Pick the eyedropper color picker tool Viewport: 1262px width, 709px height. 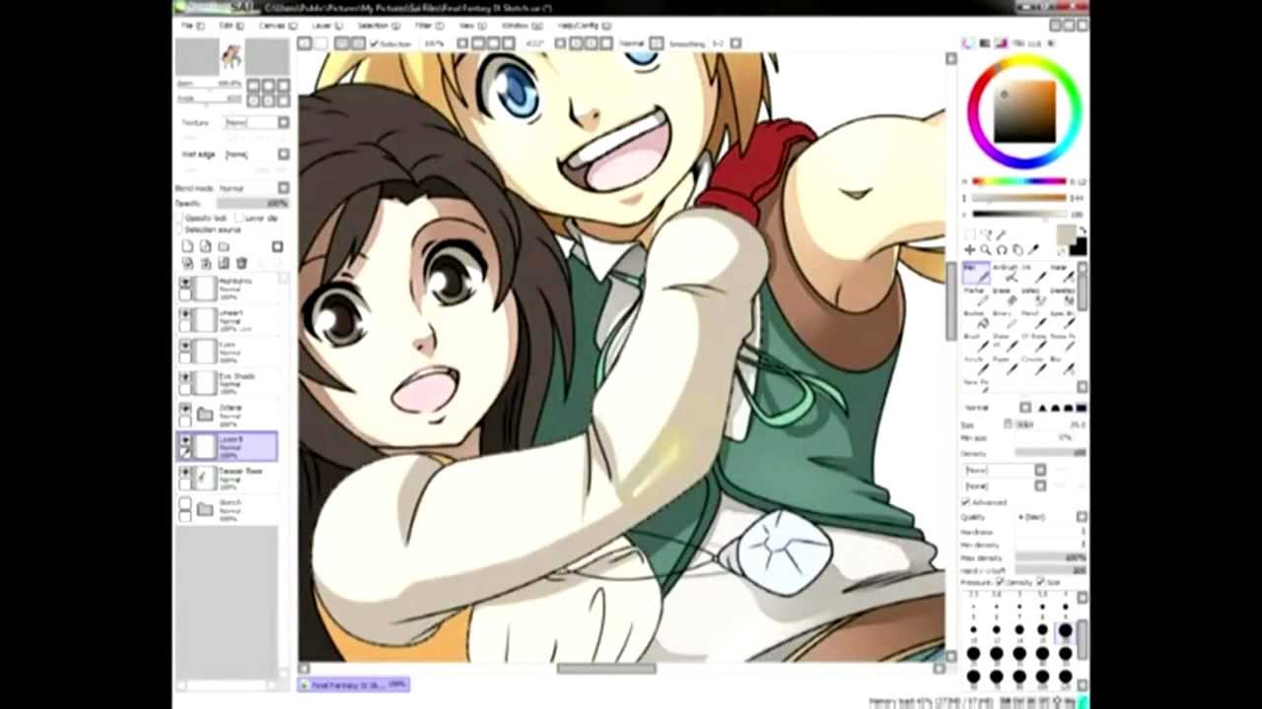click(x=1033, y=250)
